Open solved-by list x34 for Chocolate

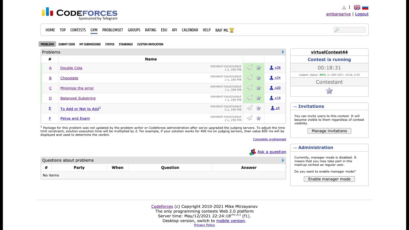[275, 78]
